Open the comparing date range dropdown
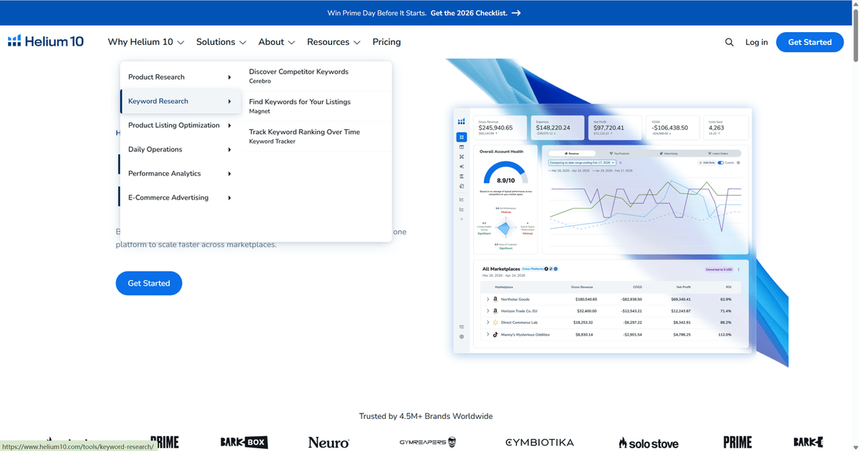 [582, 163]
